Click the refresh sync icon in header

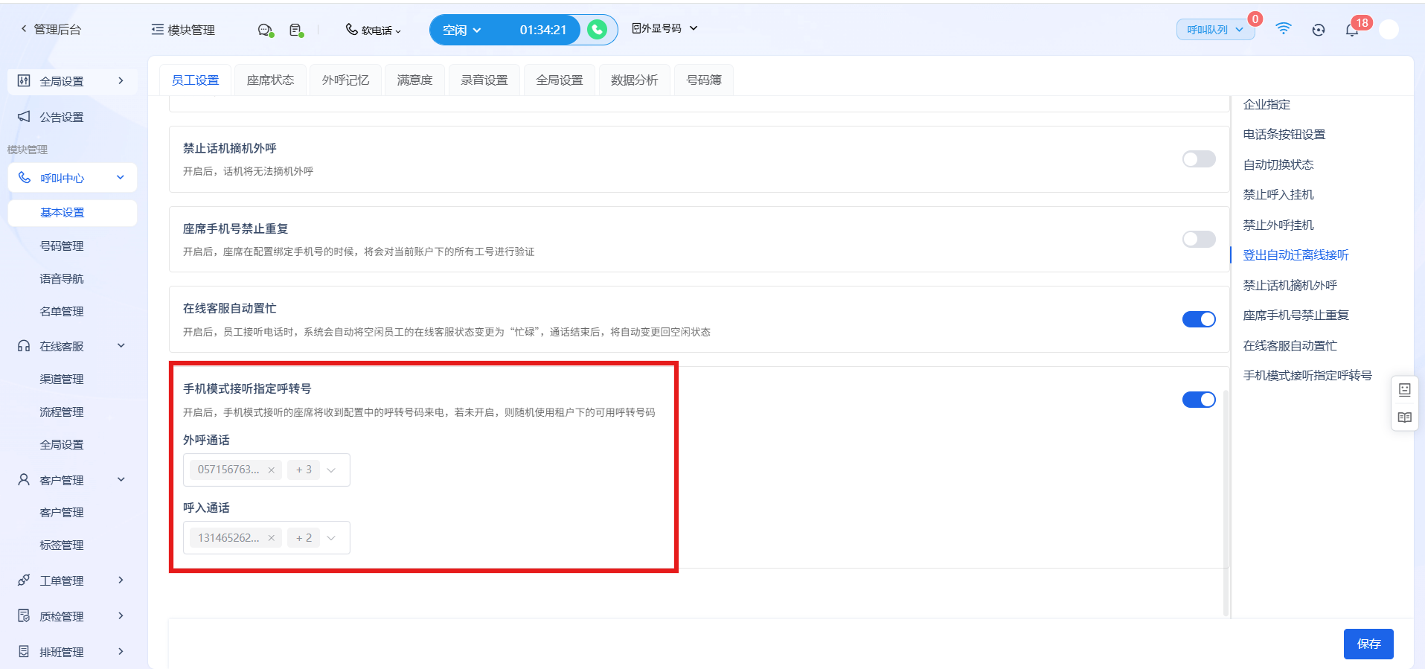[x=1319, y=30]
